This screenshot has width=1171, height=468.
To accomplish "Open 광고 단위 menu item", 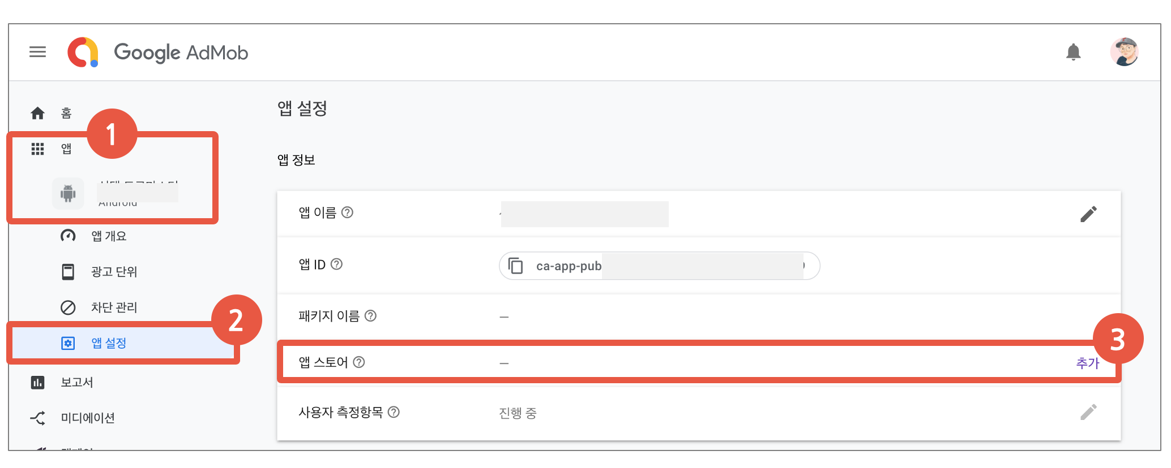I will (x=114, y=272).
